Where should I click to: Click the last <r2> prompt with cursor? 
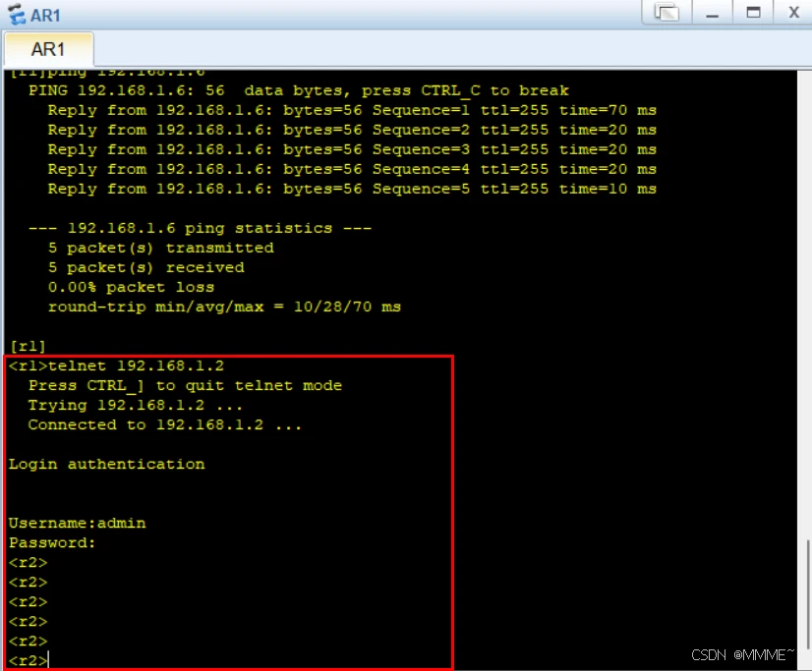tap(29, 661)
